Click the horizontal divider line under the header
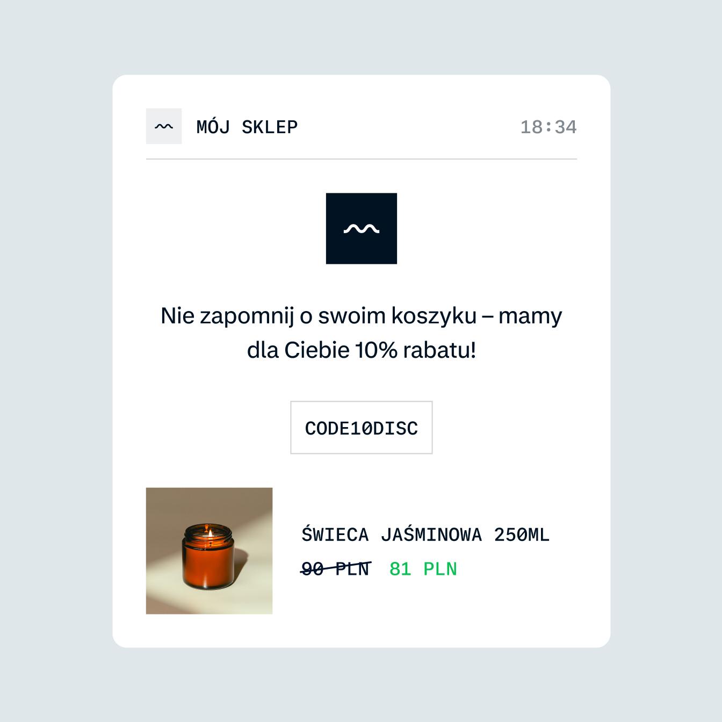This screenshot has height=722, width=722. point(362,159)
